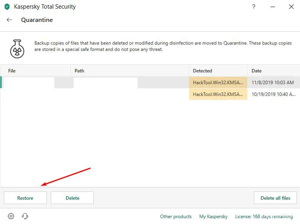Click the Quarantine page heading
Viewport: 300px width, 224px height.
[x=37, y=20]
